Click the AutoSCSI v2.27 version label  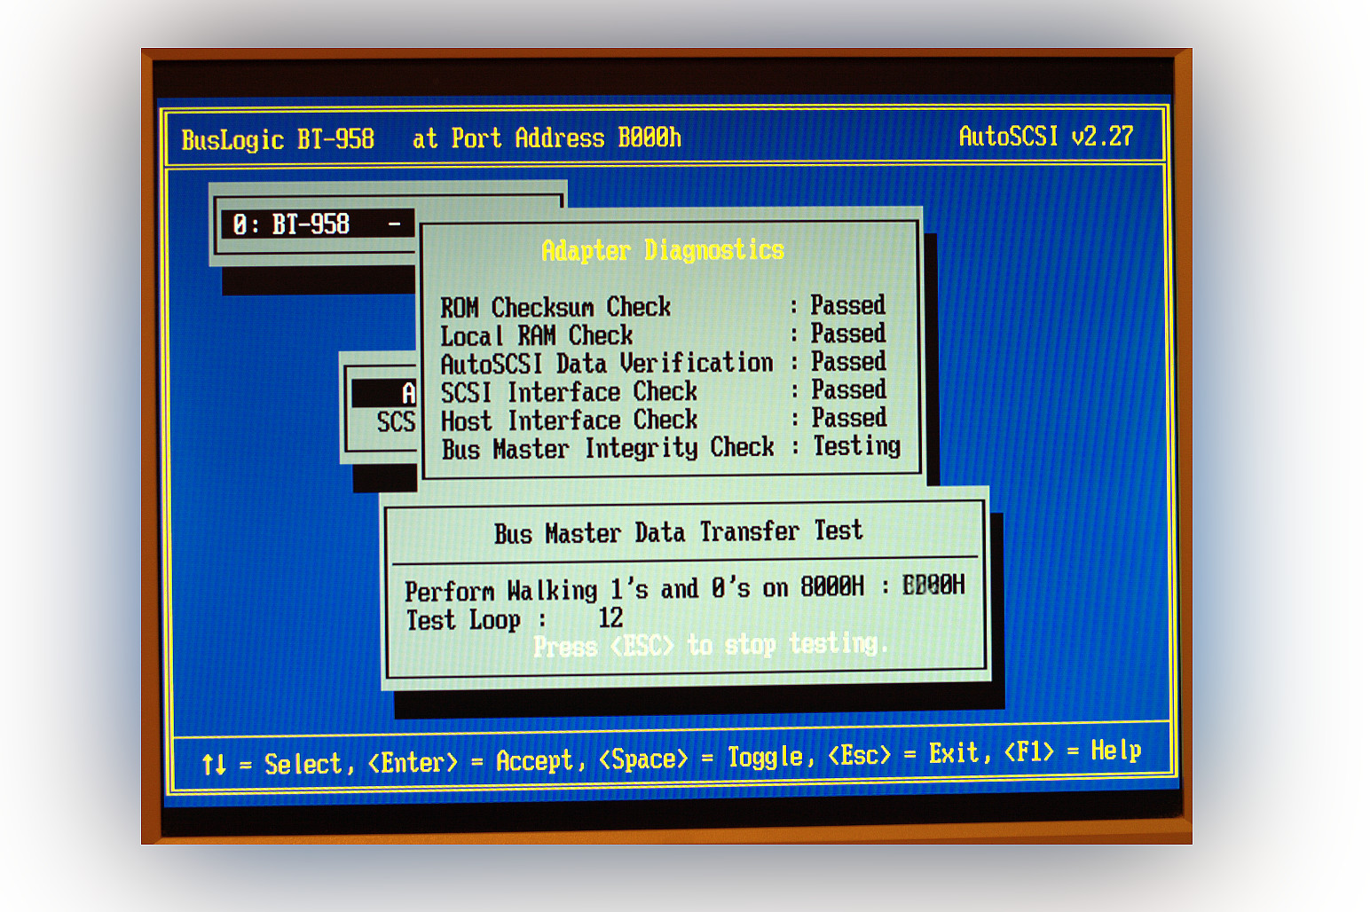click(x=1046, y=137)
